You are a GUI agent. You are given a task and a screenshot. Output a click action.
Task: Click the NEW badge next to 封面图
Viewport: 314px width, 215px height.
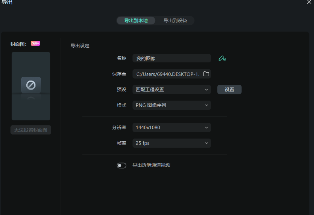(35, 43)
